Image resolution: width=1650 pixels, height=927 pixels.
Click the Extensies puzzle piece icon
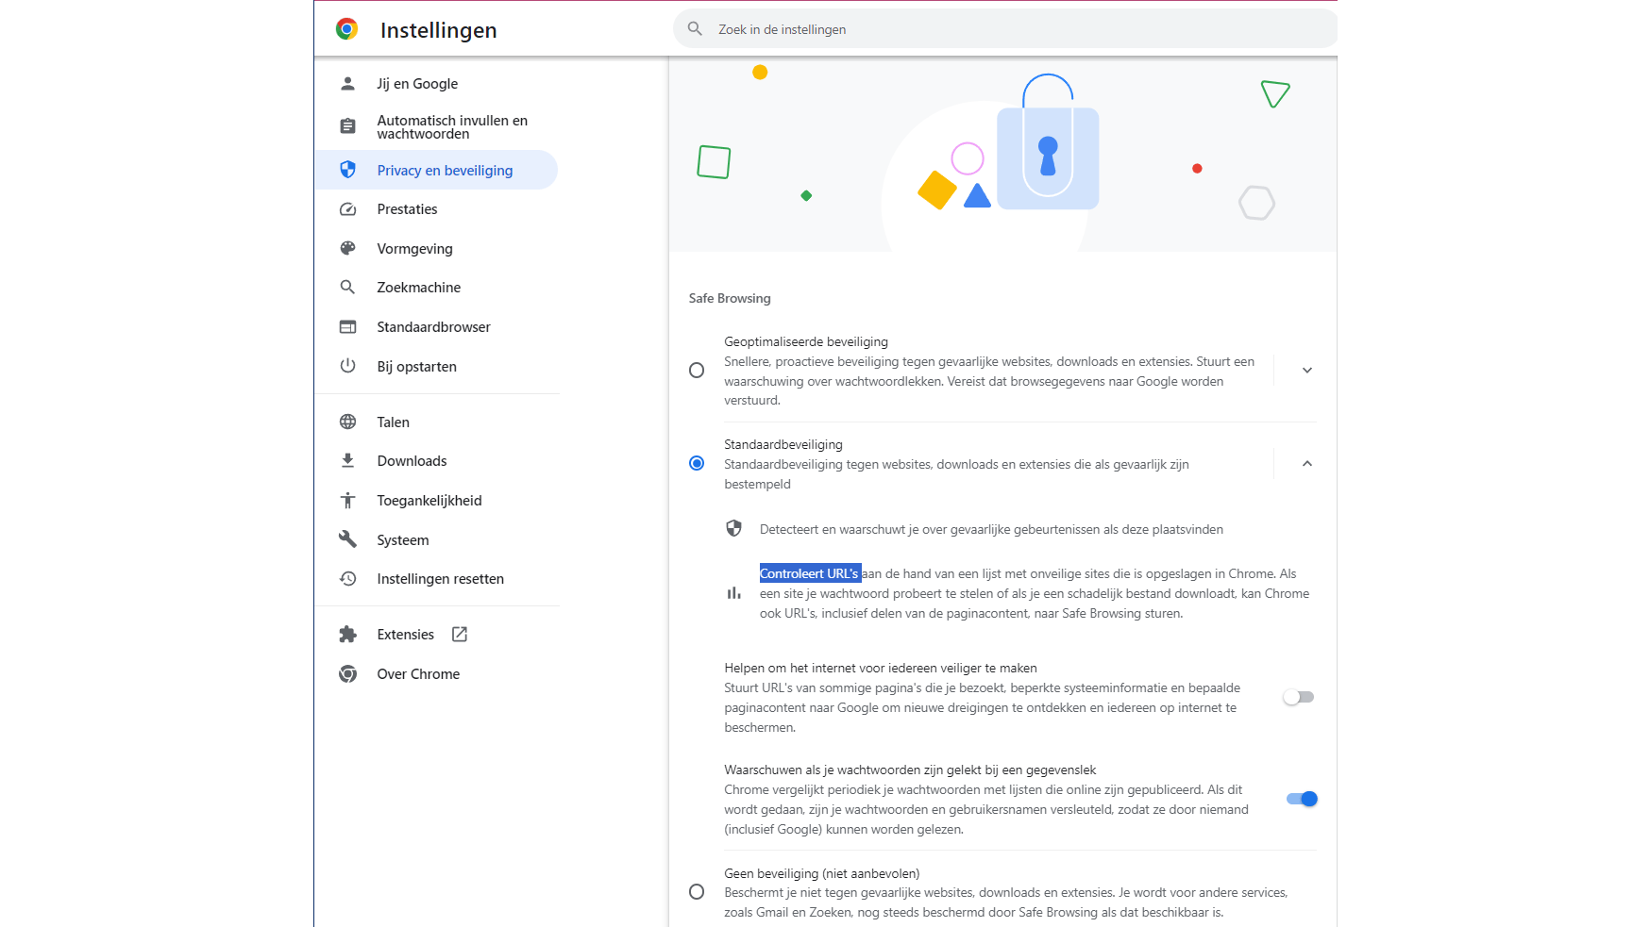(x=347, y=635)
